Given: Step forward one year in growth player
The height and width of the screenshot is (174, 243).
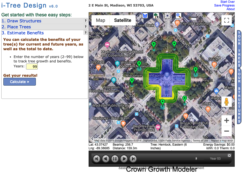Looking at the screenshot, I should (124, 159).
